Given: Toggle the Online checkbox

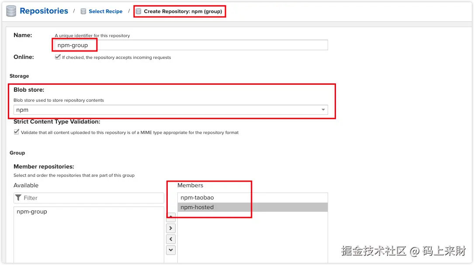Looking at the screenshot, I should pyautogui.click(x=57, y=57).
